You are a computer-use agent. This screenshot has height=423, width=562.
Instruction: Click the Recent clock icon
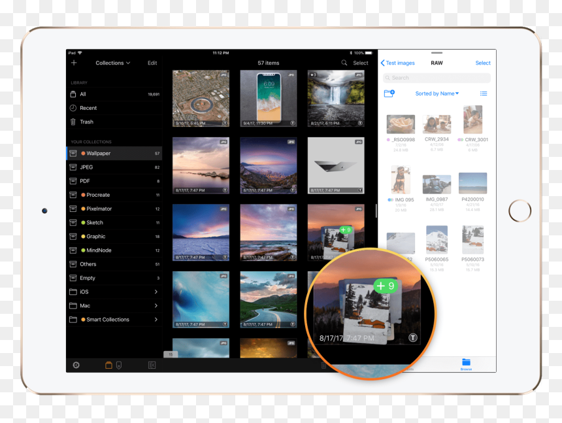tap(73, 108)
